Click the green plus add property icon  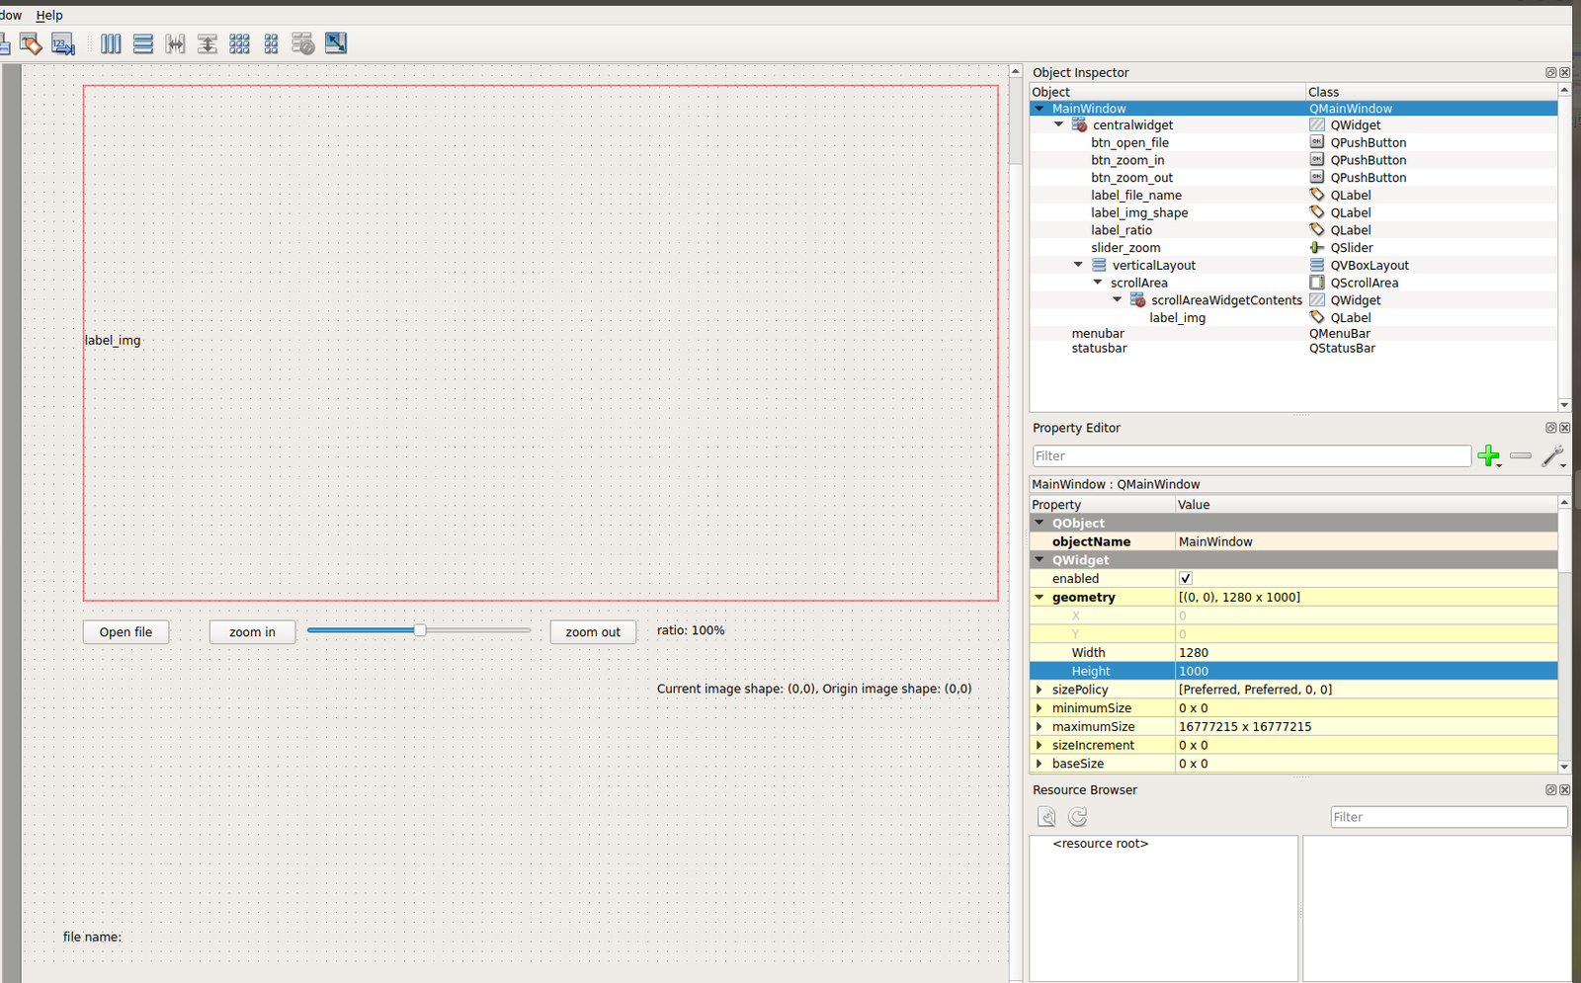(1488, 455)
